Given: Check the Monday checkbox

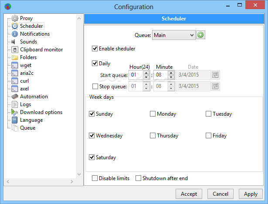Looking at the screenshot, I should (153, 114).
